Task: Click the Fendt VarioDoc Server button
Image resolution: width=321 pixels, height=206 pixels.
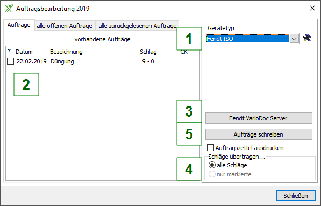Action: tap(259, 118)
